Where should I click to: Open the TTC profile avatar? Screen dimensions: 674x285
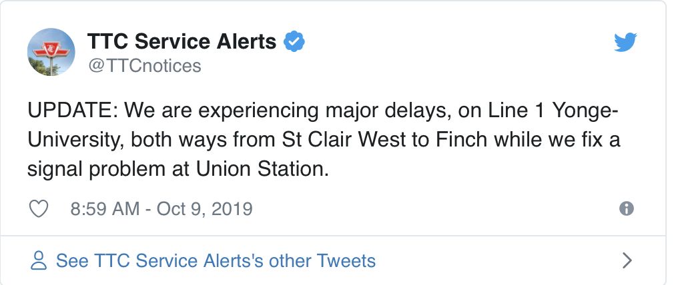coord(51,52)
